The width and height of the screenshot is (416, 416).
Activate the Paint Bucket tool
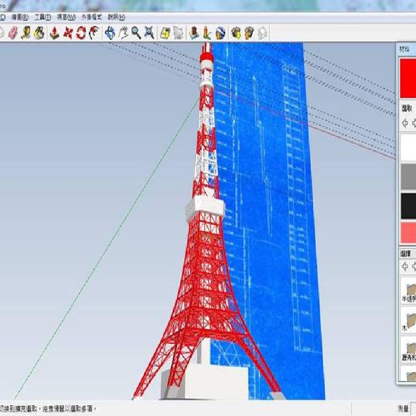(x=39, y=33)
